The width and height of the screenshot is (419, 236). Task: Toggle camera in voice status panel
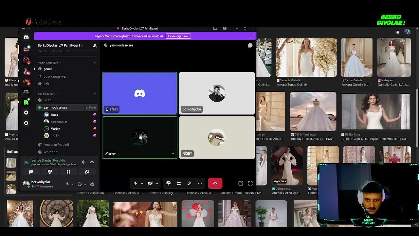31,172
